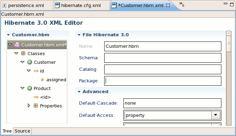Switch to the Source tab
The height and width of the screenshot is (136, 236).
pos(22,131)
